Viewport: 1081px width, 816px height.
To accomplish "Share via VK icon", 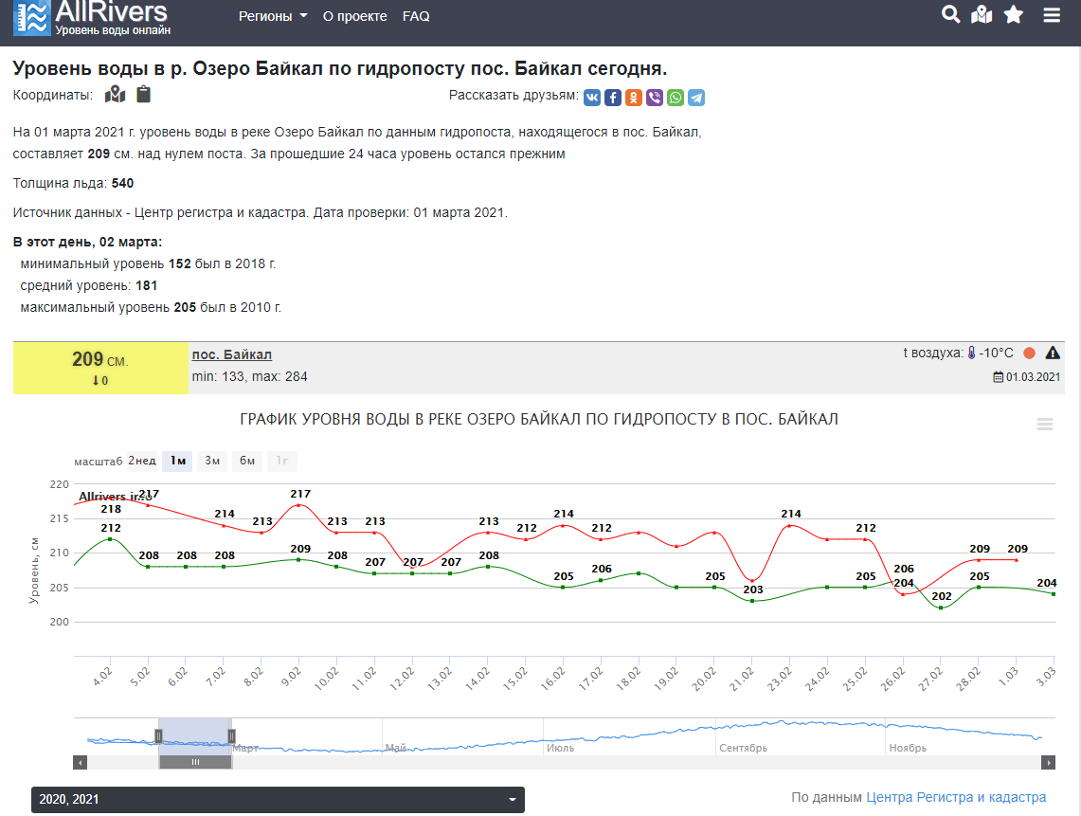I will [x=591, y=98].
